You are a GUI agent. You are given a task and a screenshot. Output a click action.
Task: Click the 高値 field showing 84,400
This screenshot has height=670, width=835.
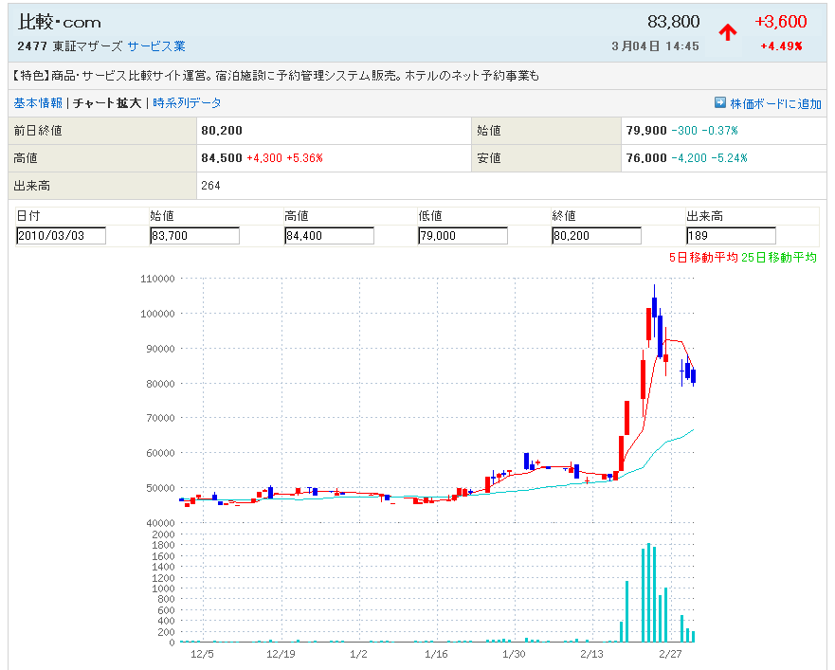(329, 236)
